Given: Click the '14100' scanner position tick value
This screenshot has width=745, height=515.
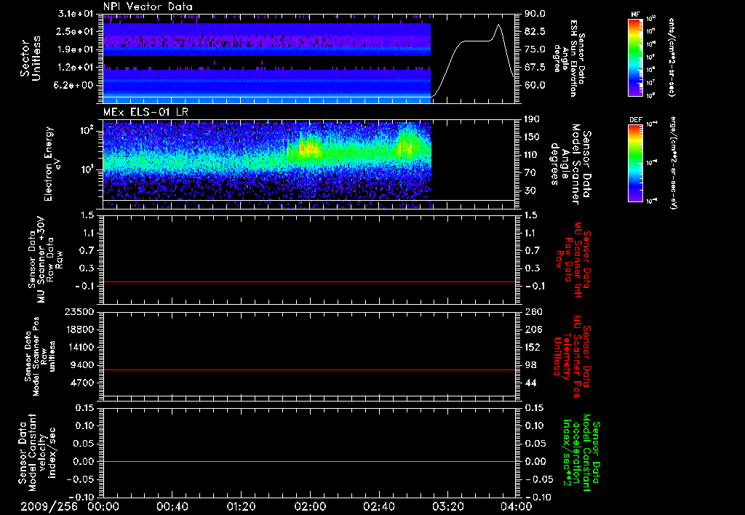Looking at the screenshot, I should click(79, 347).
